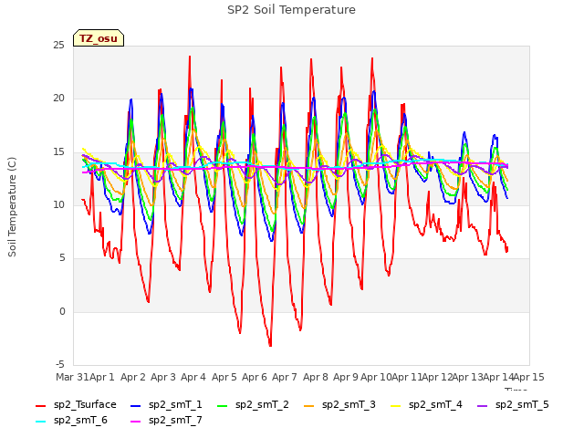Select the sp2_smT_2 legend label
This screenshot has height=438, width=584.
[x=262, y=405]
